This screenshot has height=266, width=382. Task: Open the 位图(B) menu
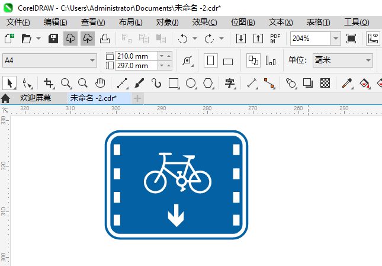tap(243, 23)
